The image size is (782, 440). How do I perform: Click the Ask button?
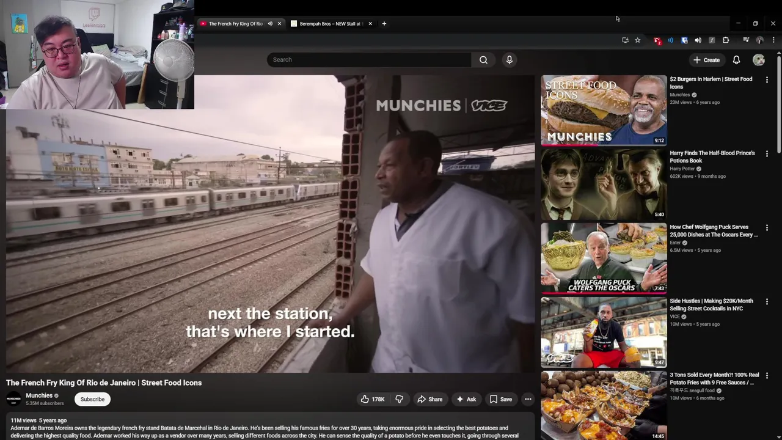pos(466,399)
